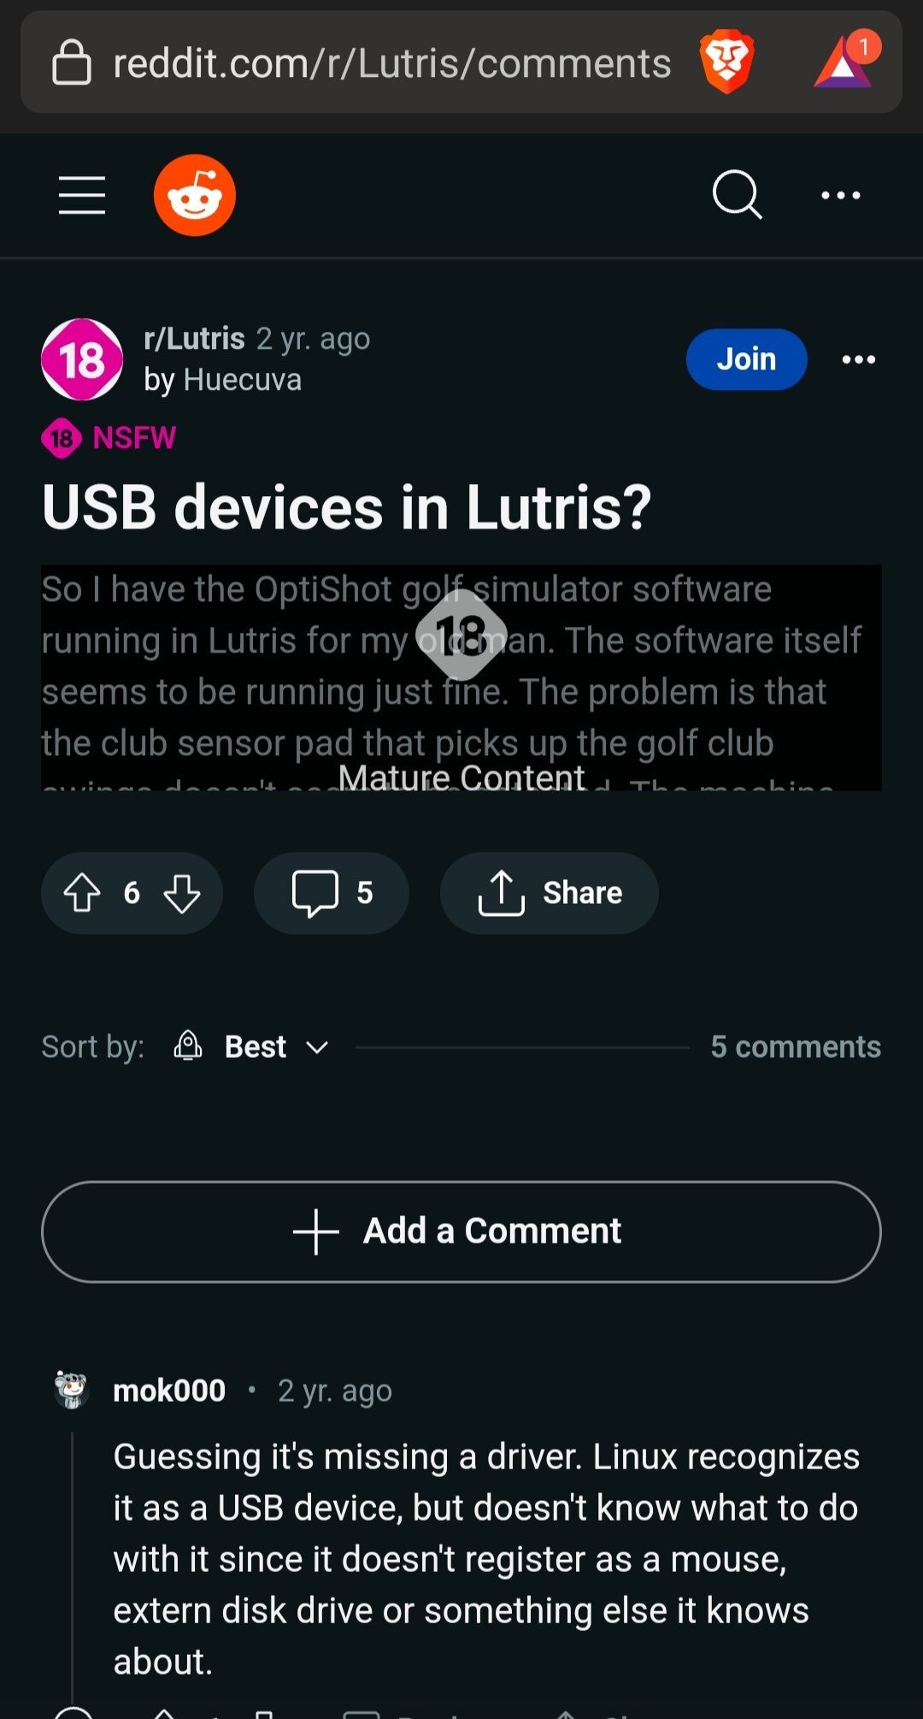Downvote the USB devices post
Screen dimensions: 923x1719
click(182, 893)
